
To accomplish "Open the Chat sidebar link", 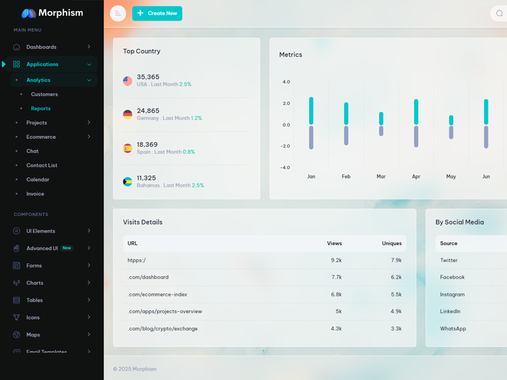I will tap(32, 151).
